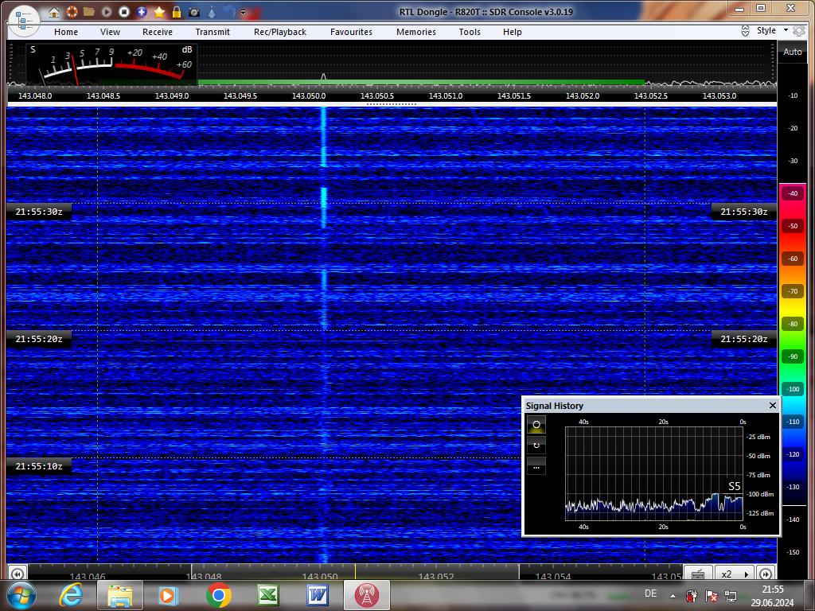Image resolution: width=815 pixels, height=611 pixels.
Task: Click the SDR Console taskbar icon
Action: 366,595
